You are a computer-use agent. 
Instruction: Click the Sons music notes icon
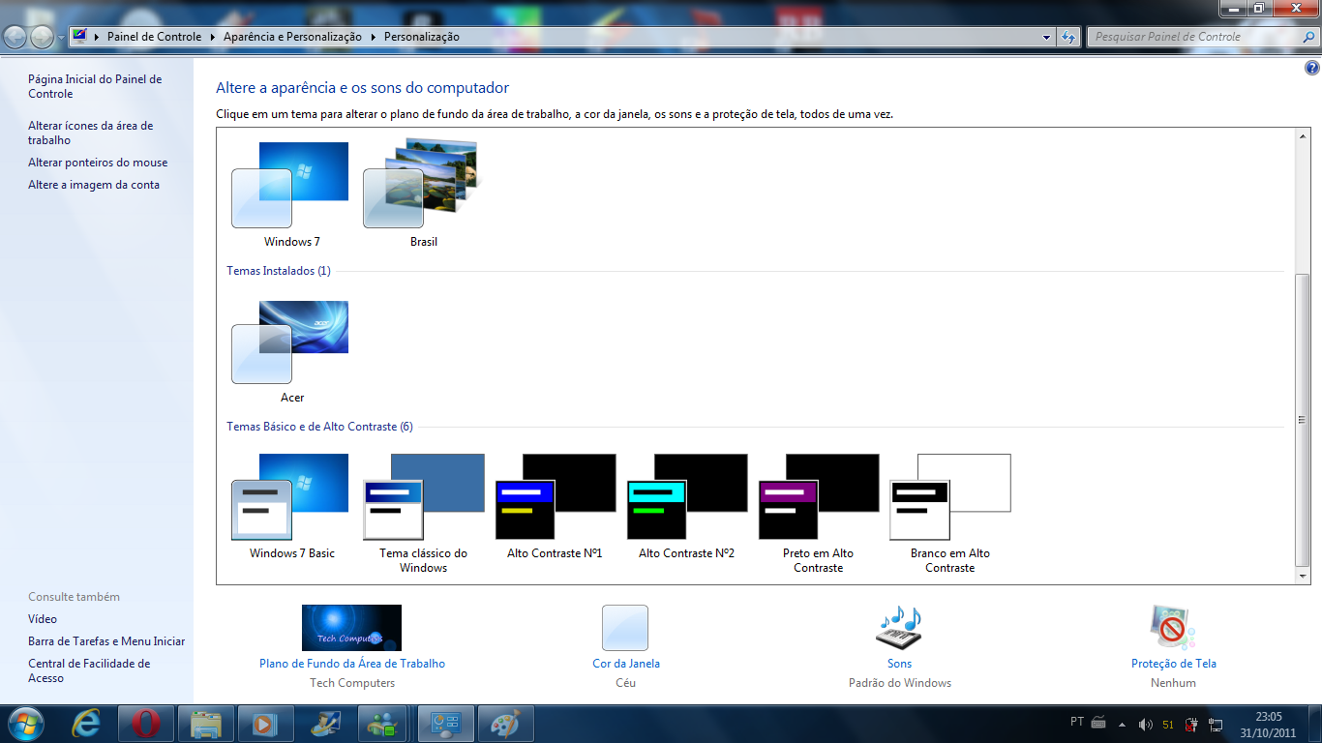(899, 628)
